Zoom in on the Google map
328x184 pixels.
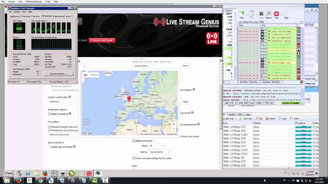pos(173,124)
